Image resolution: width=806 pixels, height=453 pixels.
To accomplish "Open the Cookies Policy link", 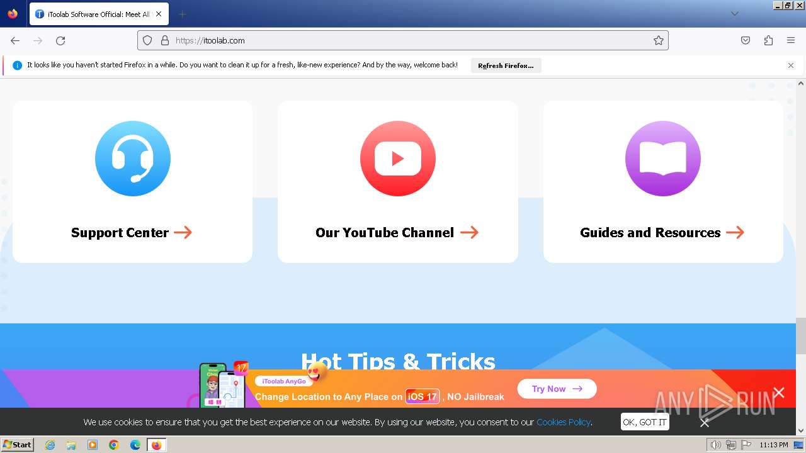I will click(x=564, y=422).
